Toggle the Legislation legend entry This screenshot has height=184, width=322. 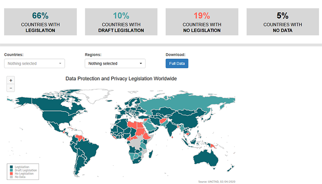21,166
